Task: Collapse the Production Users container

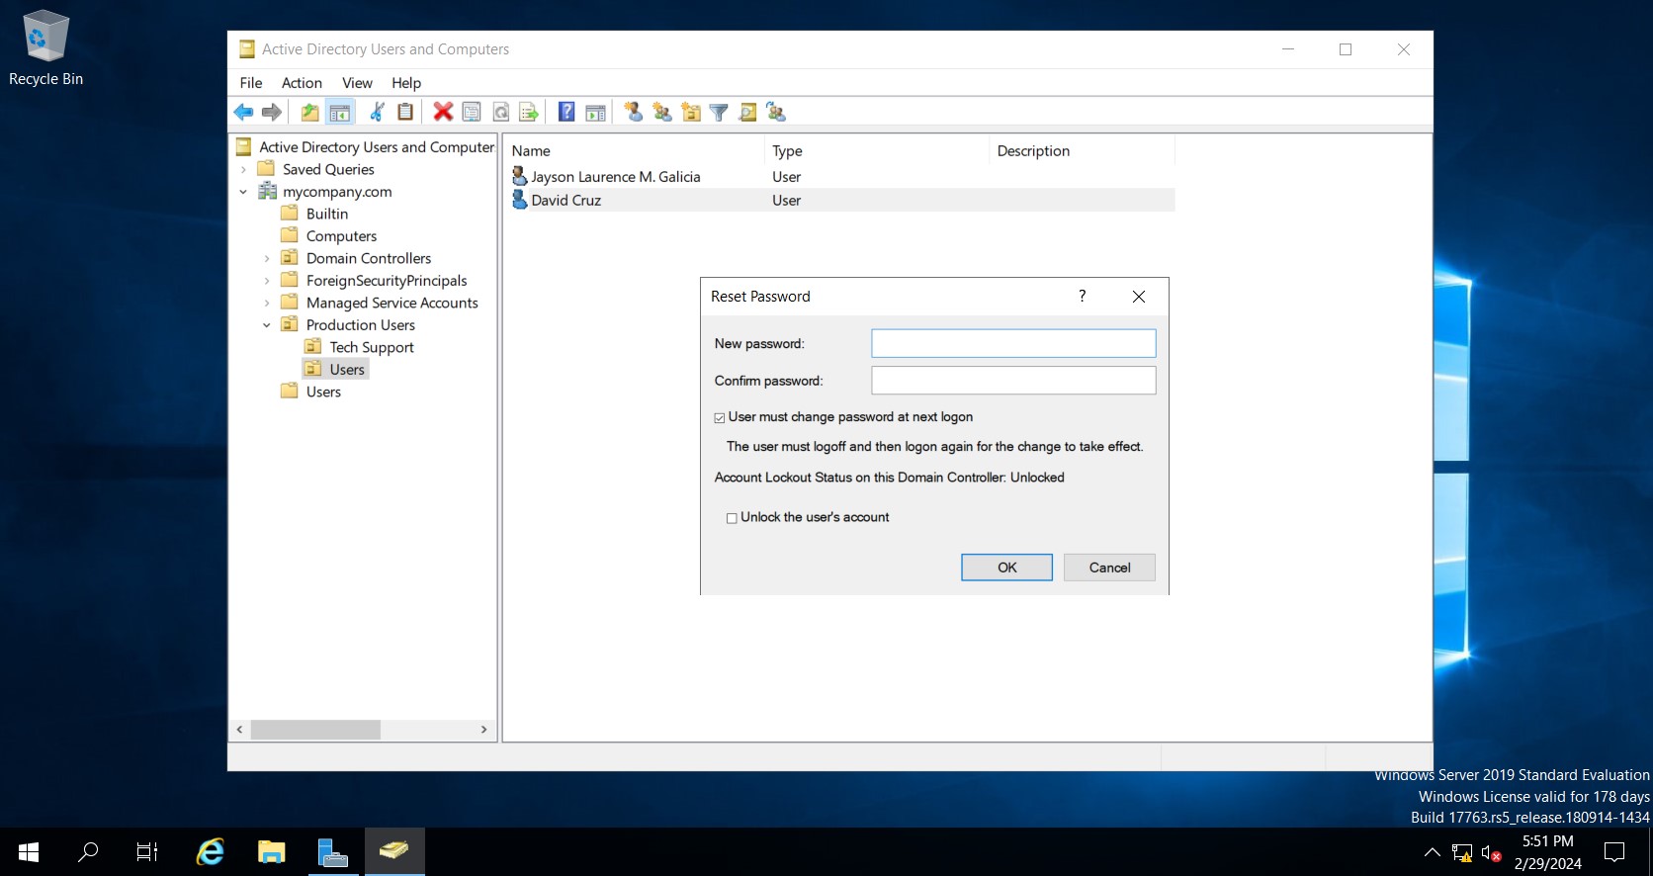Action: tap(267, 325)
